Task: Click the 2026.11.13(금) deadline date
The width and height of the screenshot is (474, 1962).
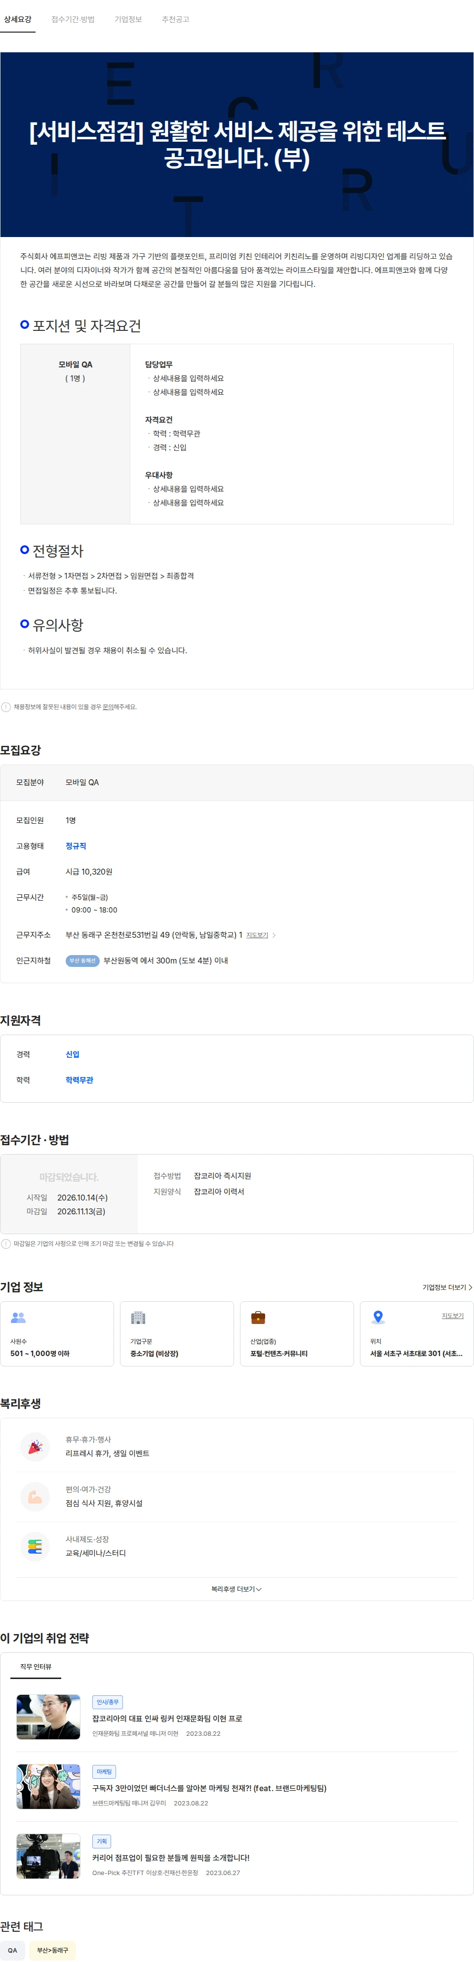Action: click(81, 1212)
